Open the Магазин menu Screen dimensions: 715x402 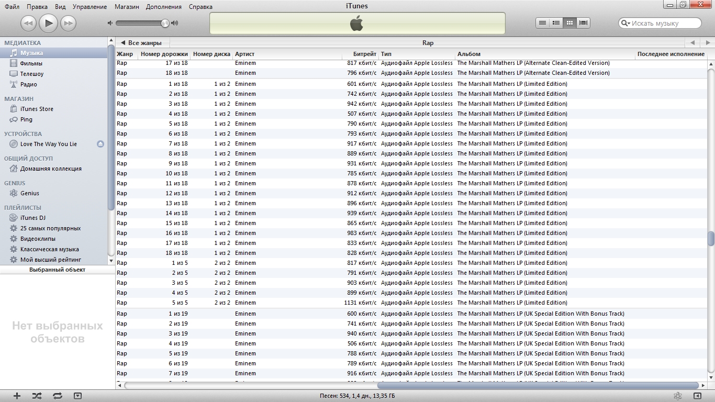click(x=126, y=7)
